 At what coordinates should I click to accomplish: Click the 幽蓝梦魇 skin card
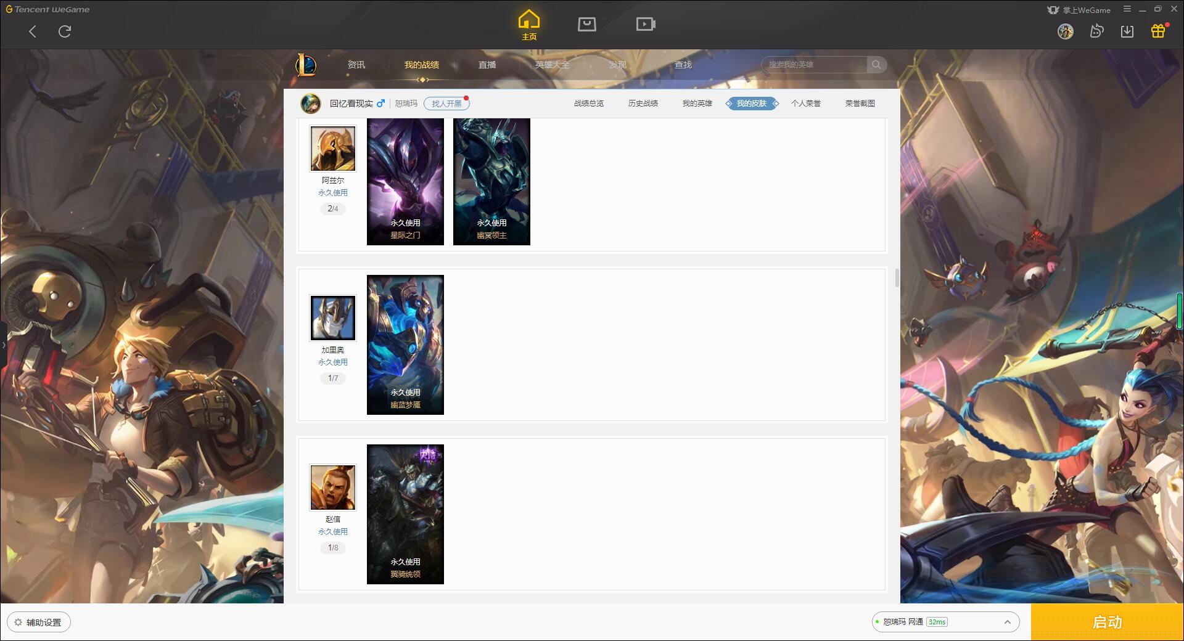(405, 345)
